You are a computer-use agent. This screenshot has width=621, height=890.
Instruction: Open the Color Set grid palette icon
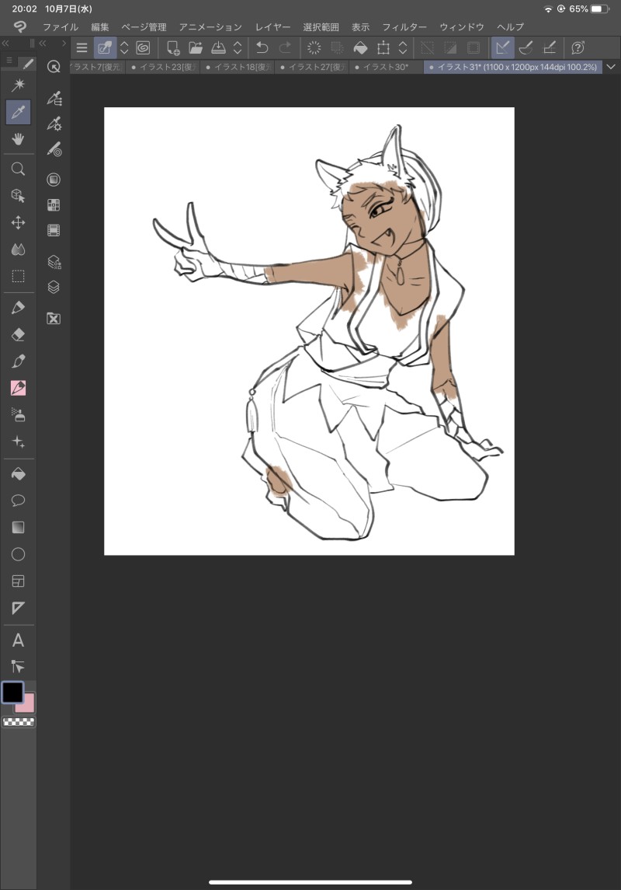[54, 205]
